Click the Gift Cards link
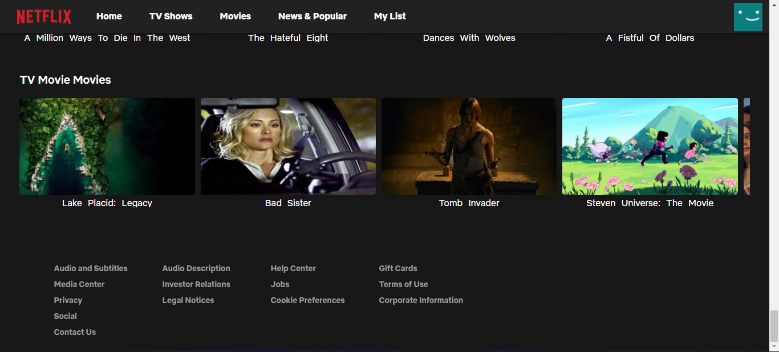This screenshot has height=352, width=779. tap(398, 268)
